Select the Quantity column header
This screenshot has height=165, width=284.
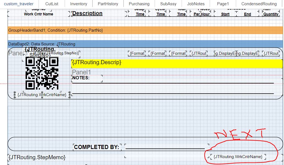click(271, 14)
